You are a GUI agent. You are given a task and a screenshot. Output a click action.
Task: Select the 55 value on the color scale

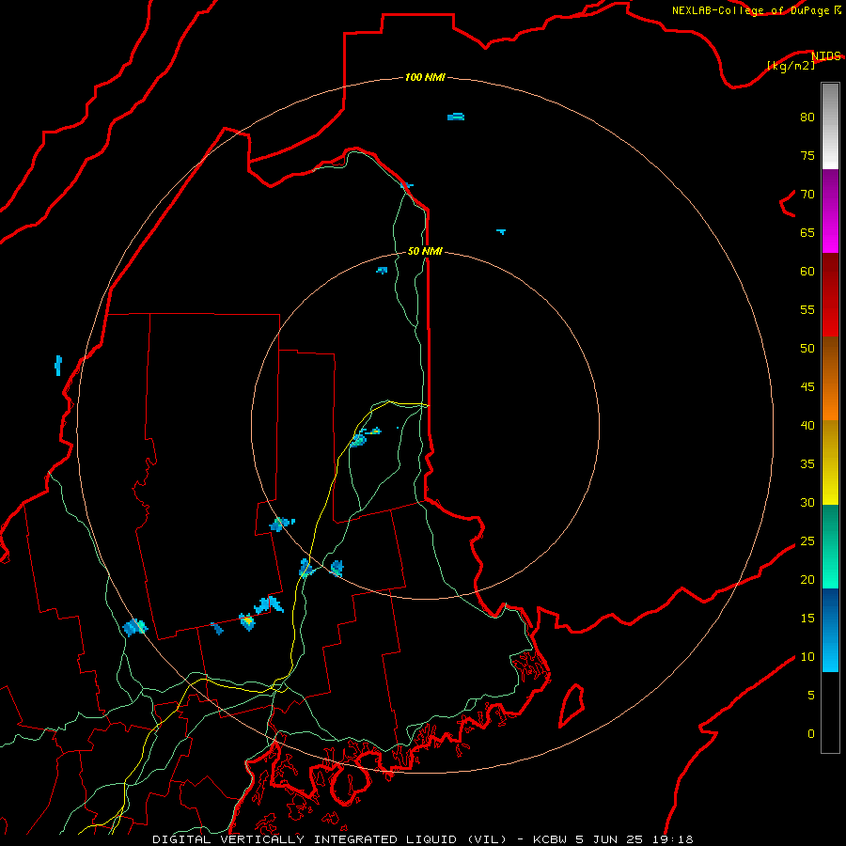click(x=807, y=309)
